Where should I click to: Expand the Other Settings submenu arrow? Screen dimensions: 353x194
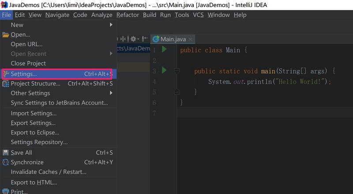click(x=111, y=93)
